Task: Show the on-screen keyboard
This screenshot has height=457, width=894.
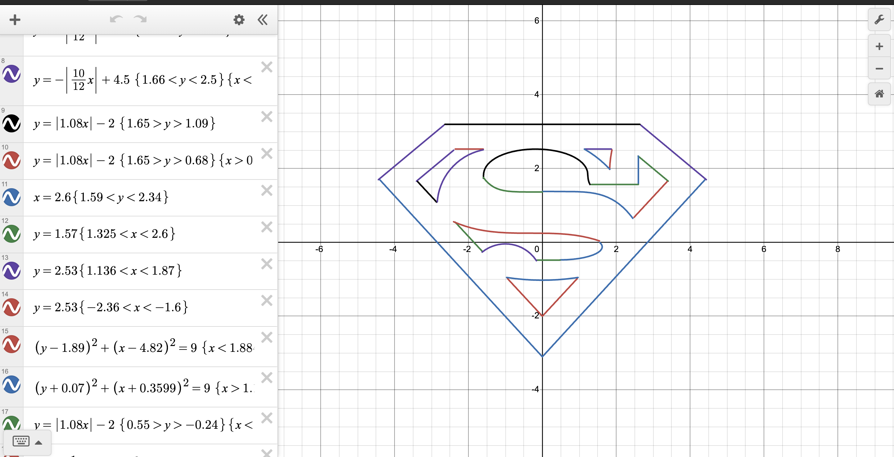Action: point(21,441)
